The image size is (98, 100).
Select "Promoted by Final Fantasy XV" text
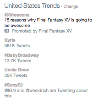pyautogui.click(x=42, y=31)
